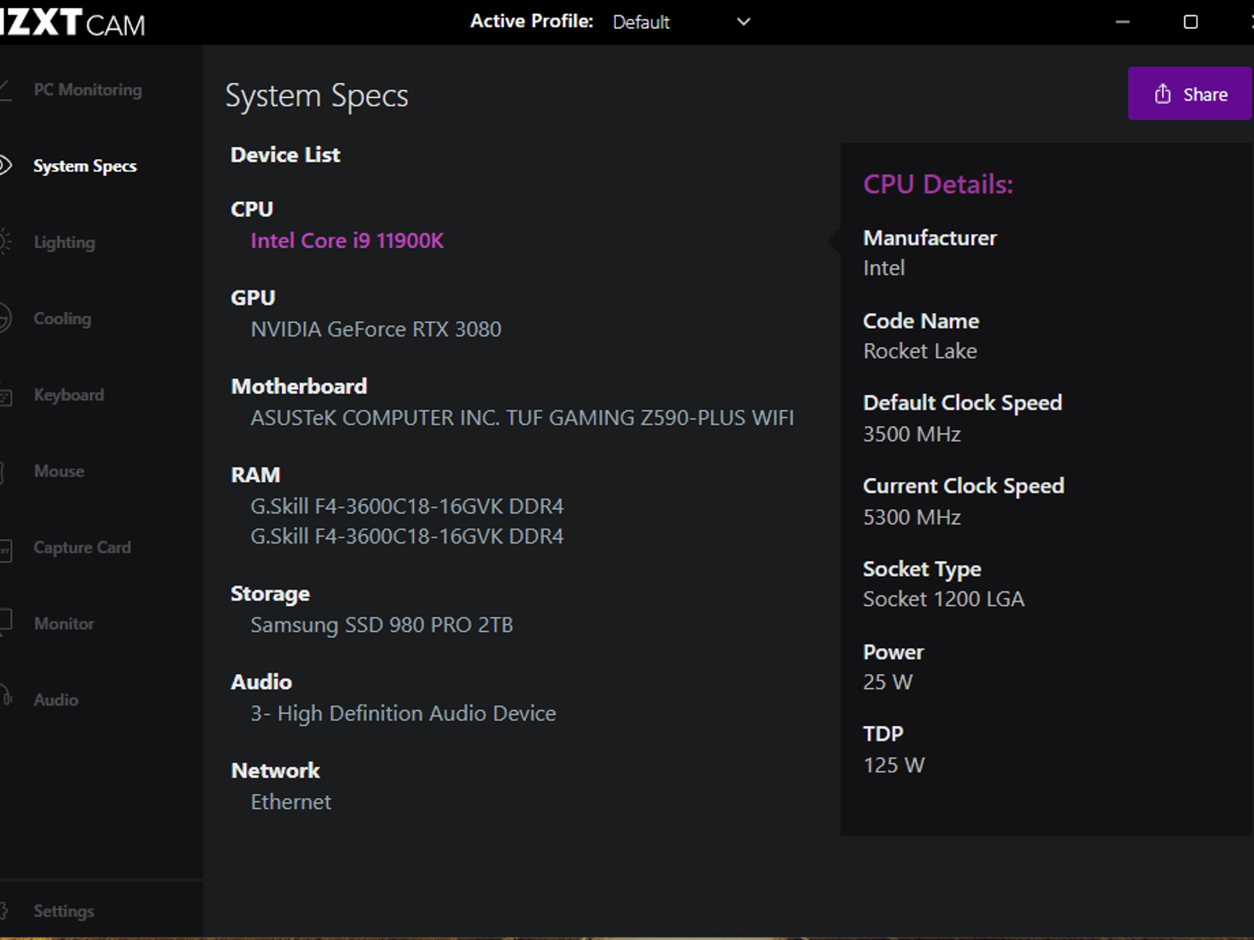Click the Device List heading
The image size is (1254, 940).
click(x=285, y=155)
